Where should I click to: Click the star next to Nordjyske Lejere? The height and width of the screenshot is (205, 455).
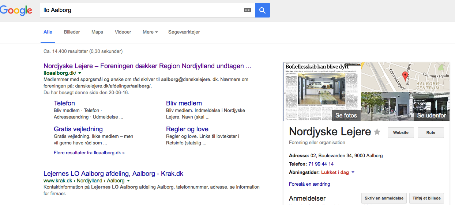(377, 132)
